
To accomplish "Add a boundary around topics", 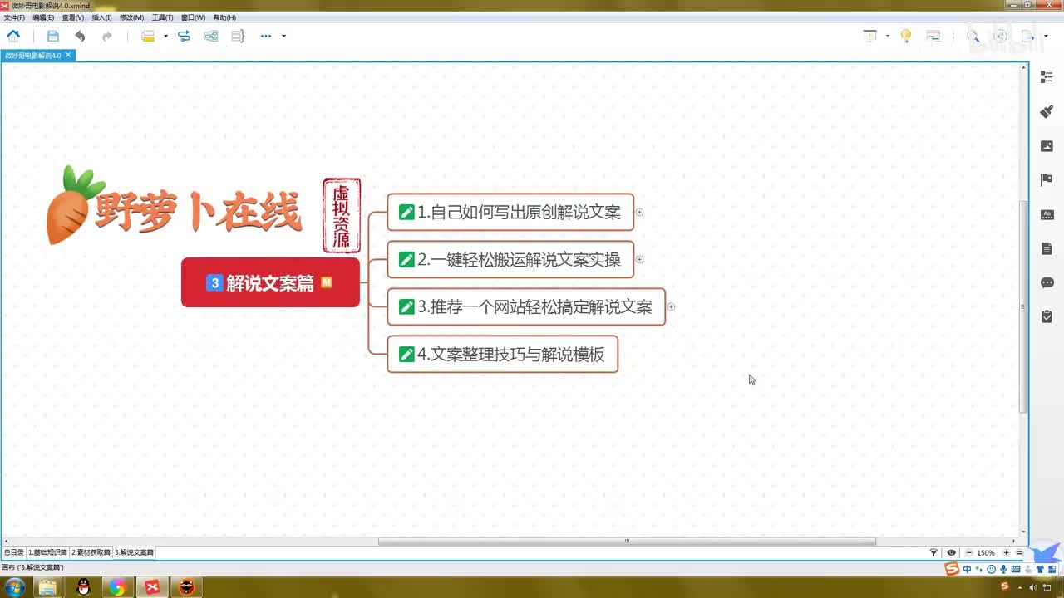I will tap(211, 36).
